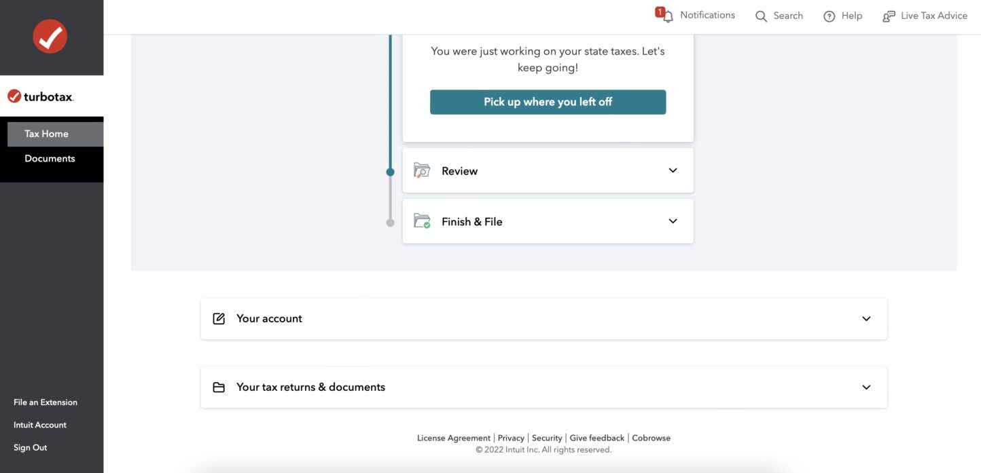Image resolution: width=981 pixels, height=473 pixels.
Task: Click the Live Tax Advice headset icon
Action: [x=889, y=16]
